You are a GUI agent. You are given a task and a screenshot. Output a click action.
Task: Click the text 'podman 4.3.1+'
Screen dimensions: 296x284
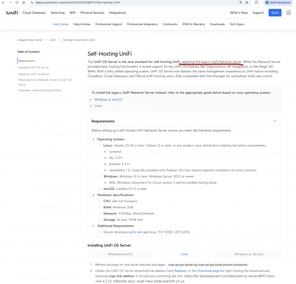pyautogui.click(x=119, y=164)
